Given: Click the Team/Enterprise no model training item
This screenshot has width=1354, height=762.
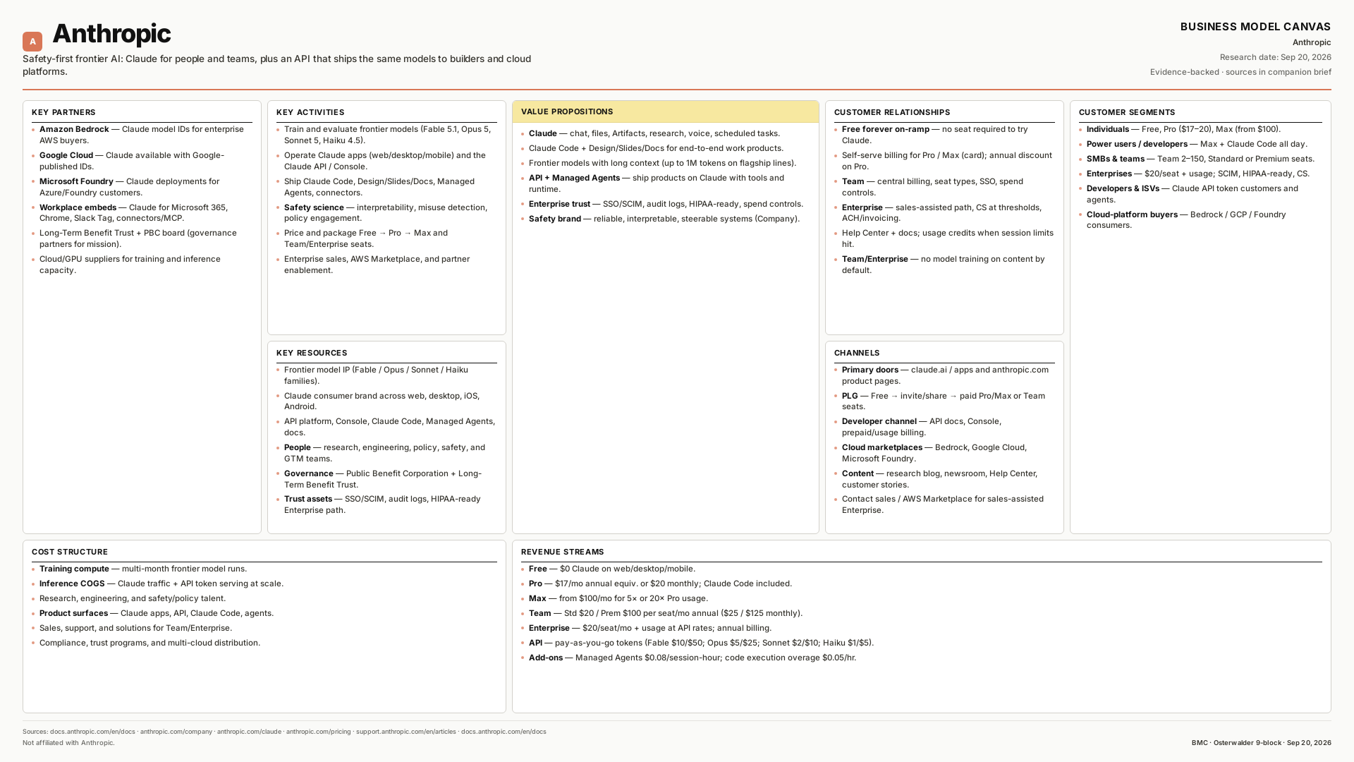Looking at the screenshot, I should pyautogui.click(x=944, y=265).
